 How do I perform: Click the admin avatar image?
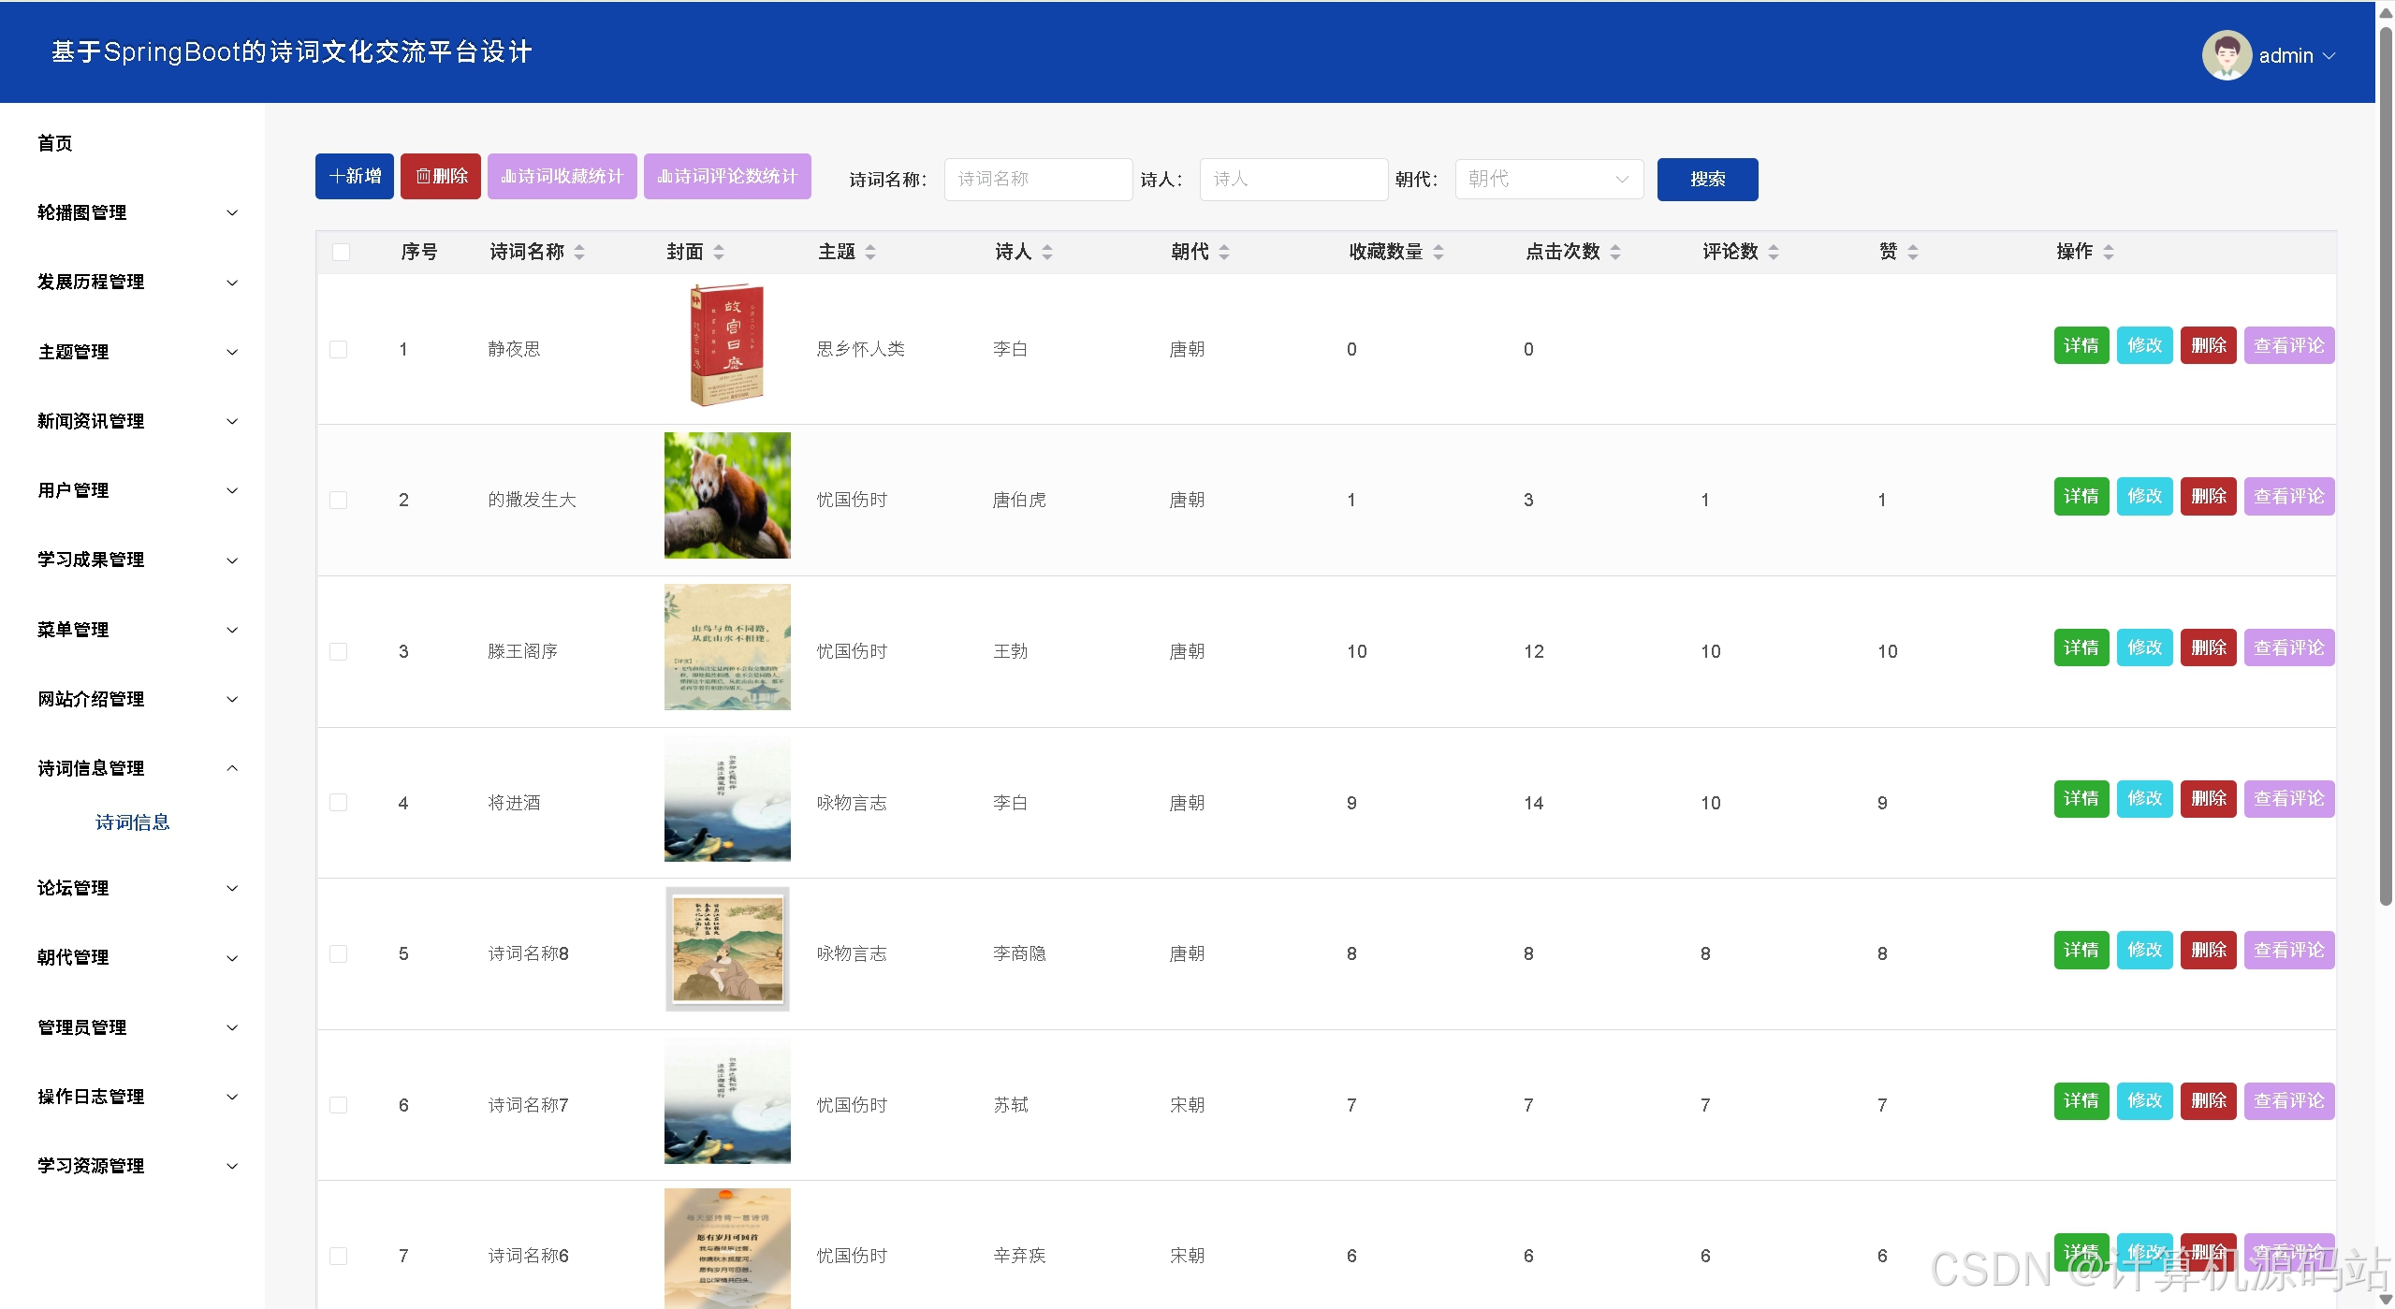tap(2227, 55)
